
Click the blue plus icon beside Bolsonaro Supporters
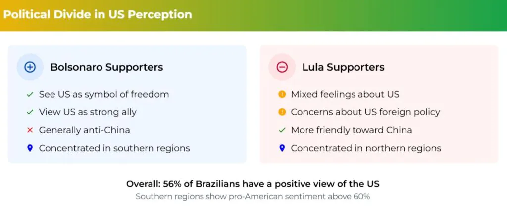30,67
